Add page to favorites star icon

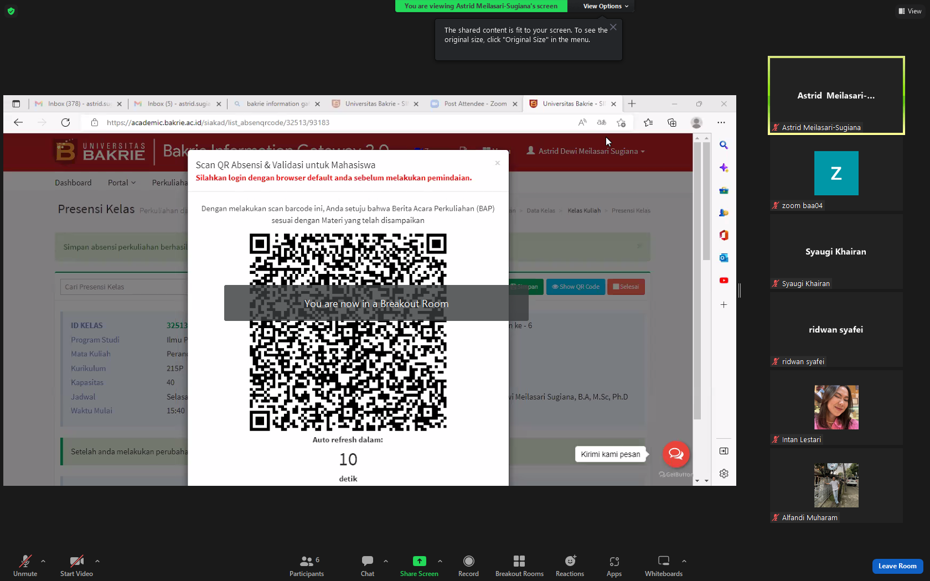tap(621, 122)
